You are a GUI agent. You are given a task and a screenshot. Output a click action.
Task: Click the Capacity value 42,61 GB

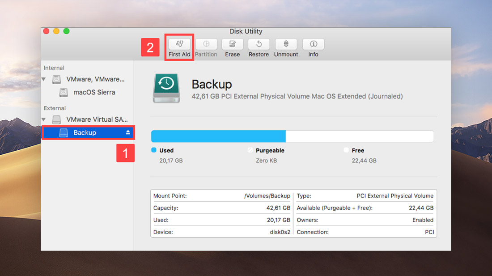pyautogui.click(x=278, y=208)
